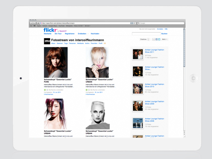Click the plus add-bookmark button
Viewport: 212px width, 159px height.
38,23
